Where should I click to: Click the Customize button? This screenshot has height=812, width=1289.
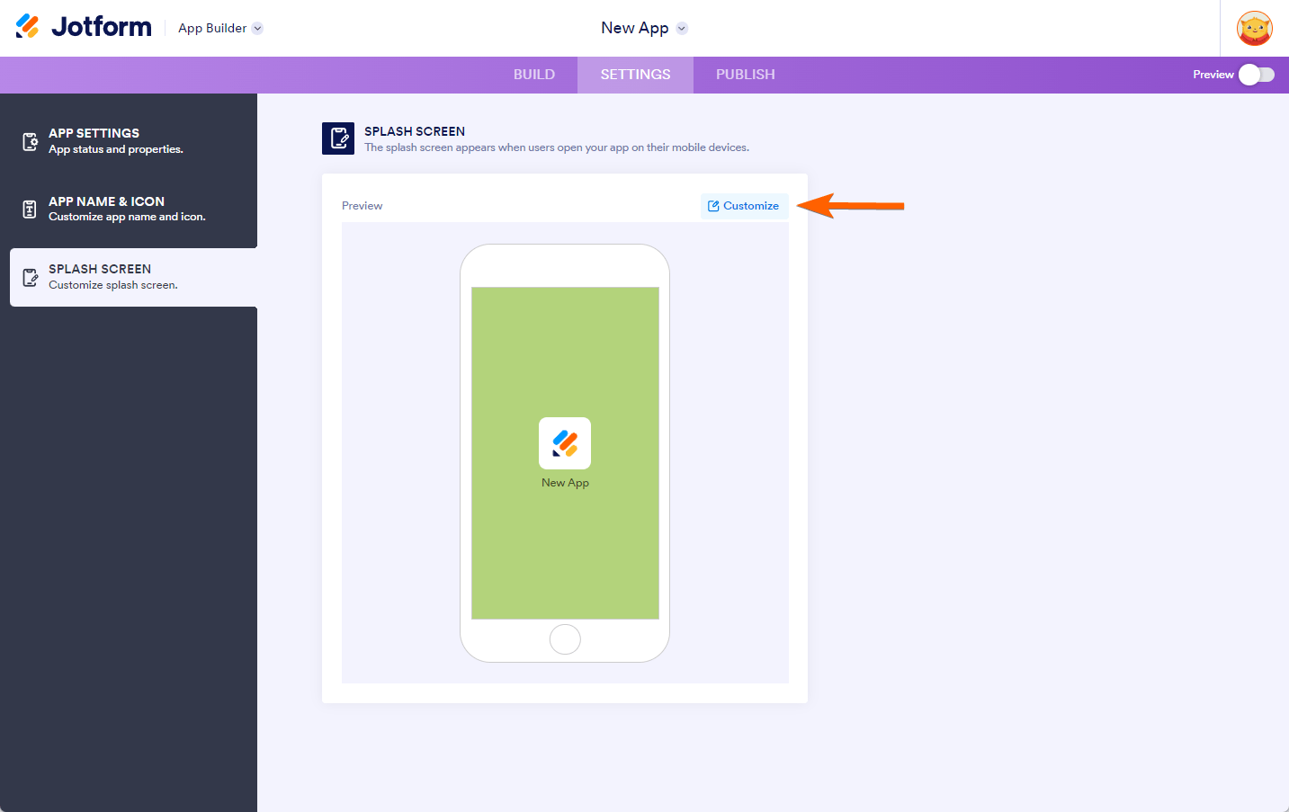744,206
